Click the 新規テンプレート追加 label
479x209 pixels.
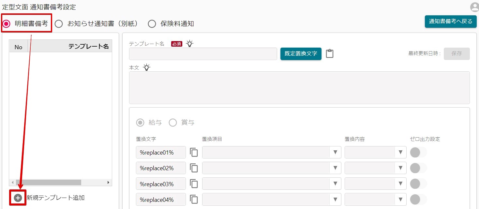coord(55,198)
